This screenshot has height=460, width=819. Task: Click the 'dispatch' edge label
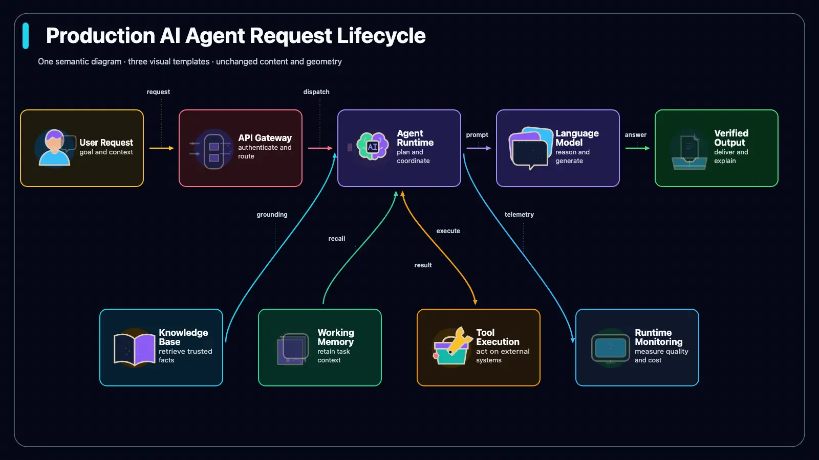click(x=316, y=92)
